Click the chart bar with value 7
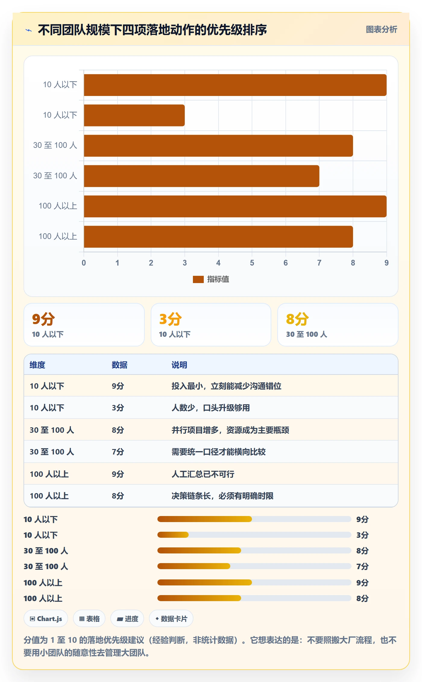The image size is (422, 682). 201,176
